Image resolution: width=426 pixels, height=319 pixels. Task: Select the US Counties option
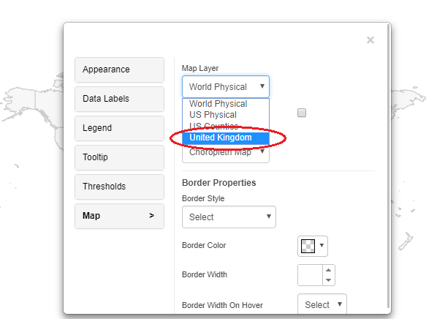(x=226, y=126)
